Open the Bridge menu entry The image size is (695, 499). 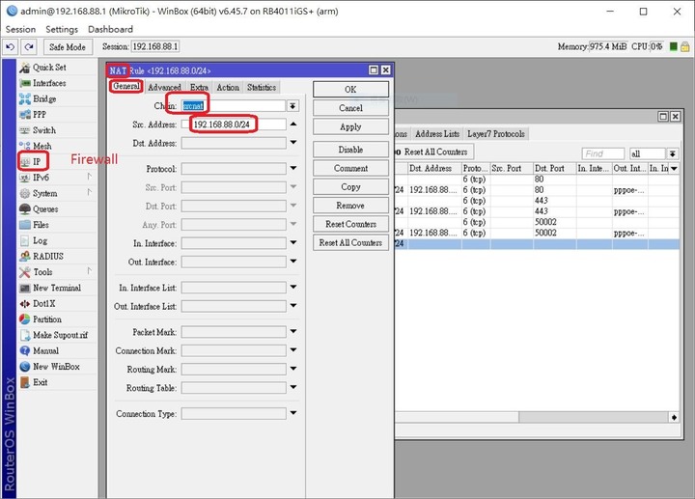(x=43, y=98)
